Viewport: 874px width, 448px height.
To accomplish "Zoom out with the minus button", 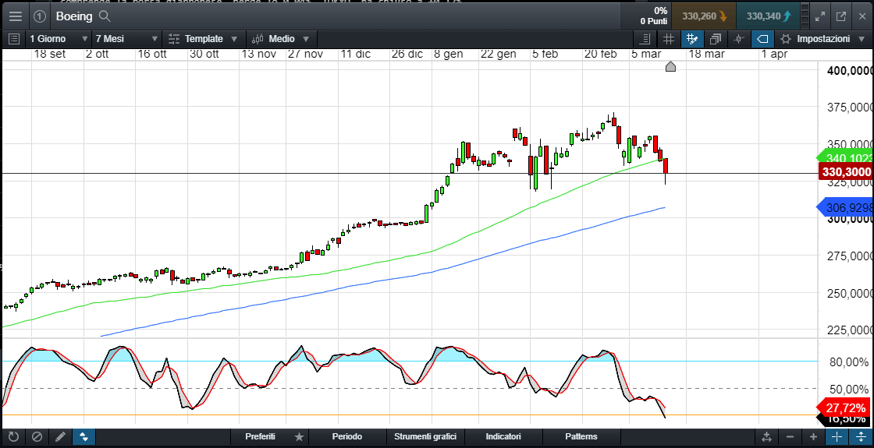I will (x=790, y=437).
